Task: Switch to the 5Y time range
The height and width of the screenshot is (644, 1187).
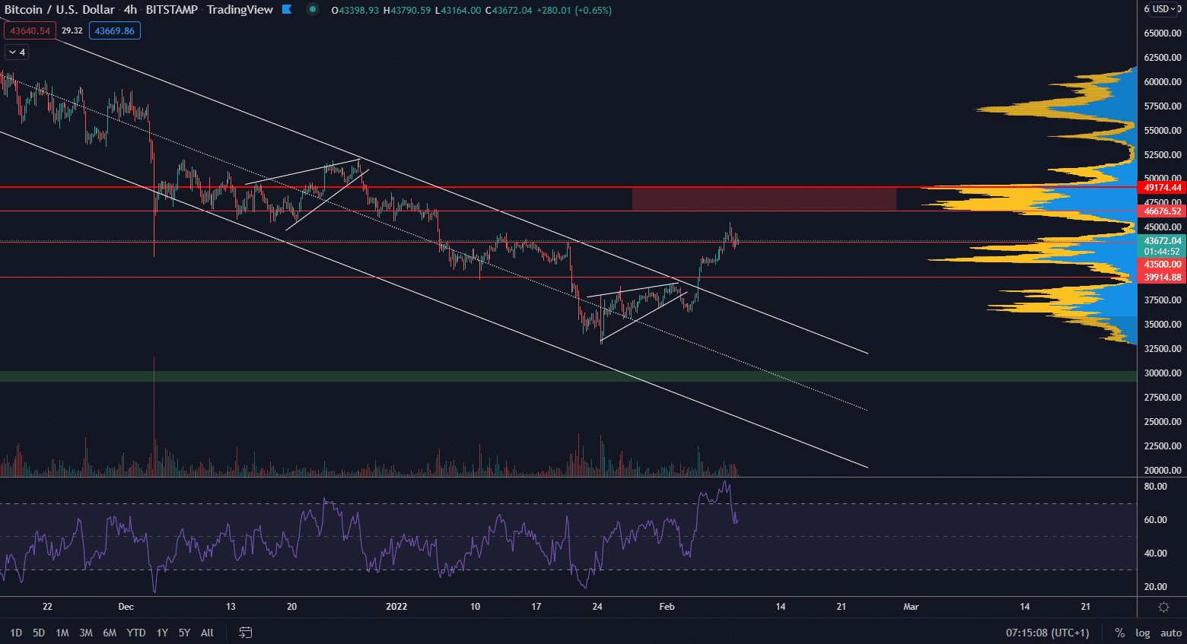Action: click(x=184, y=633)
